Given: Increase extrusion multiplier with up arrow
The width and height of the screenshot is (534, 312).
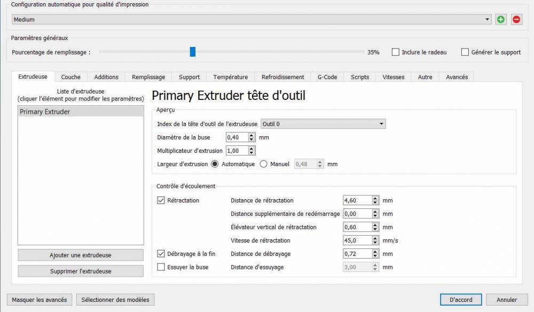Looking at the screenshot, I should coord(252,149).
